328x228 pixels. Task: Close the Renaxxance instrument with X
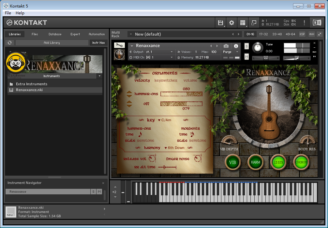coord(314,43)
